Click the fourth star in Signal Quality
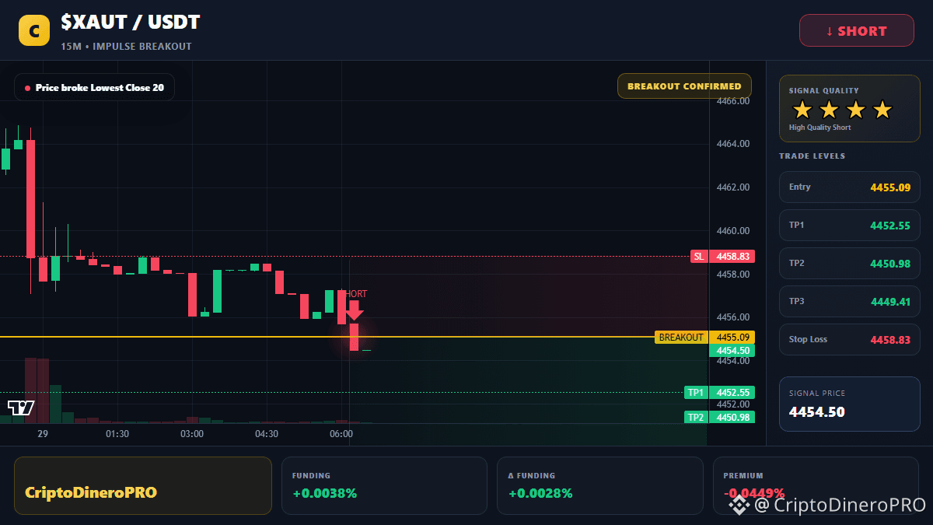The height and width of the screenshot is (525, 933). (x=882, y=110)
